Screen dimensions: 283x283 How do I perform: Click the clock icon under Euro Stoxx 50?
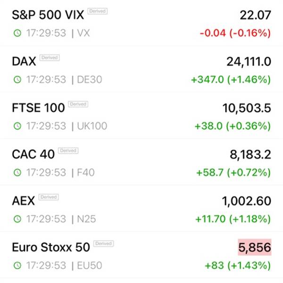(x=17, y=265)
